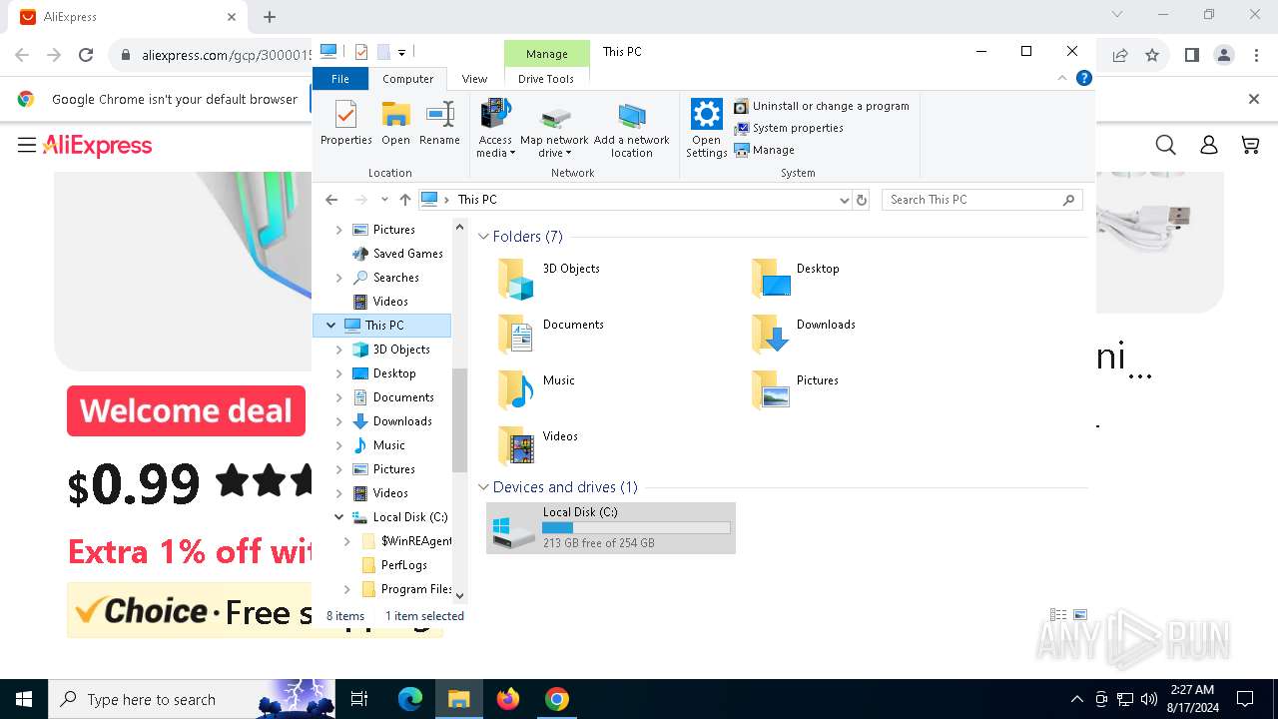This screenshot has width=1278, height=719.
Task: Click the AliExpress search icon
Action: [1165, 146]
